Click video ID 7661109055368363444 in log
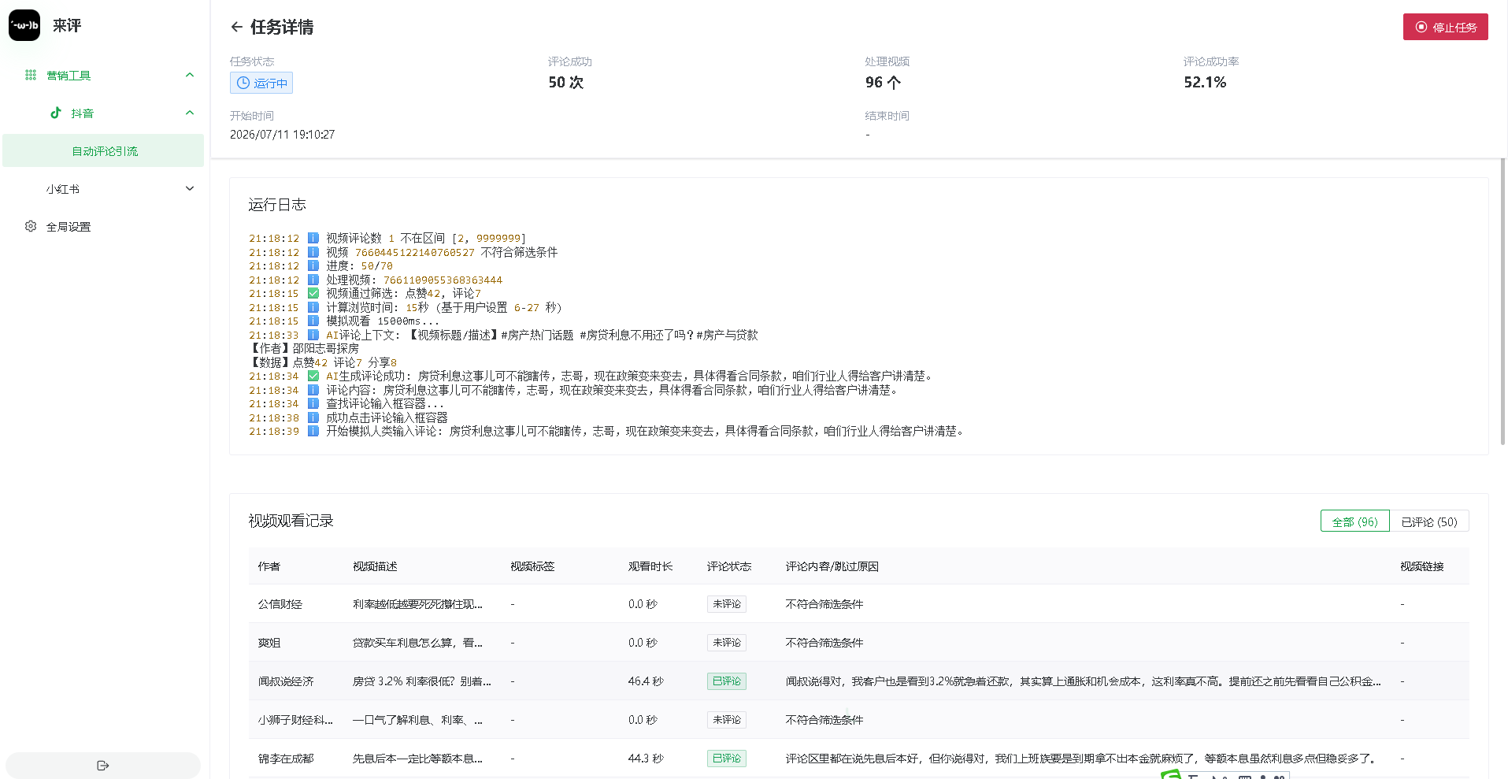1508x779 pixels. (443, 280)
